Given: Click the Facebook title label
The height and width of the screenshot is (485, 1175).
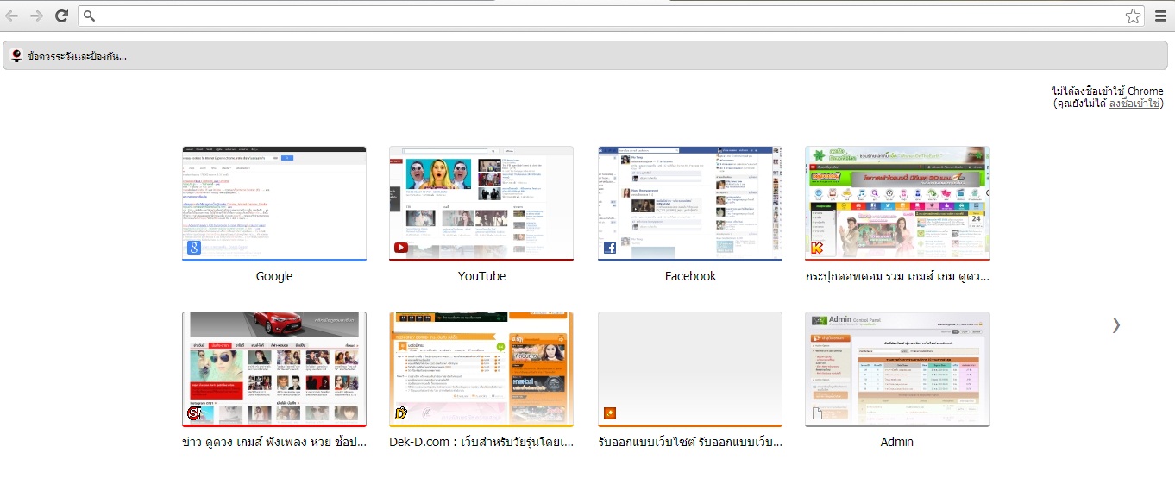Looking at the screenshot, I should click(x=690, y=276).
